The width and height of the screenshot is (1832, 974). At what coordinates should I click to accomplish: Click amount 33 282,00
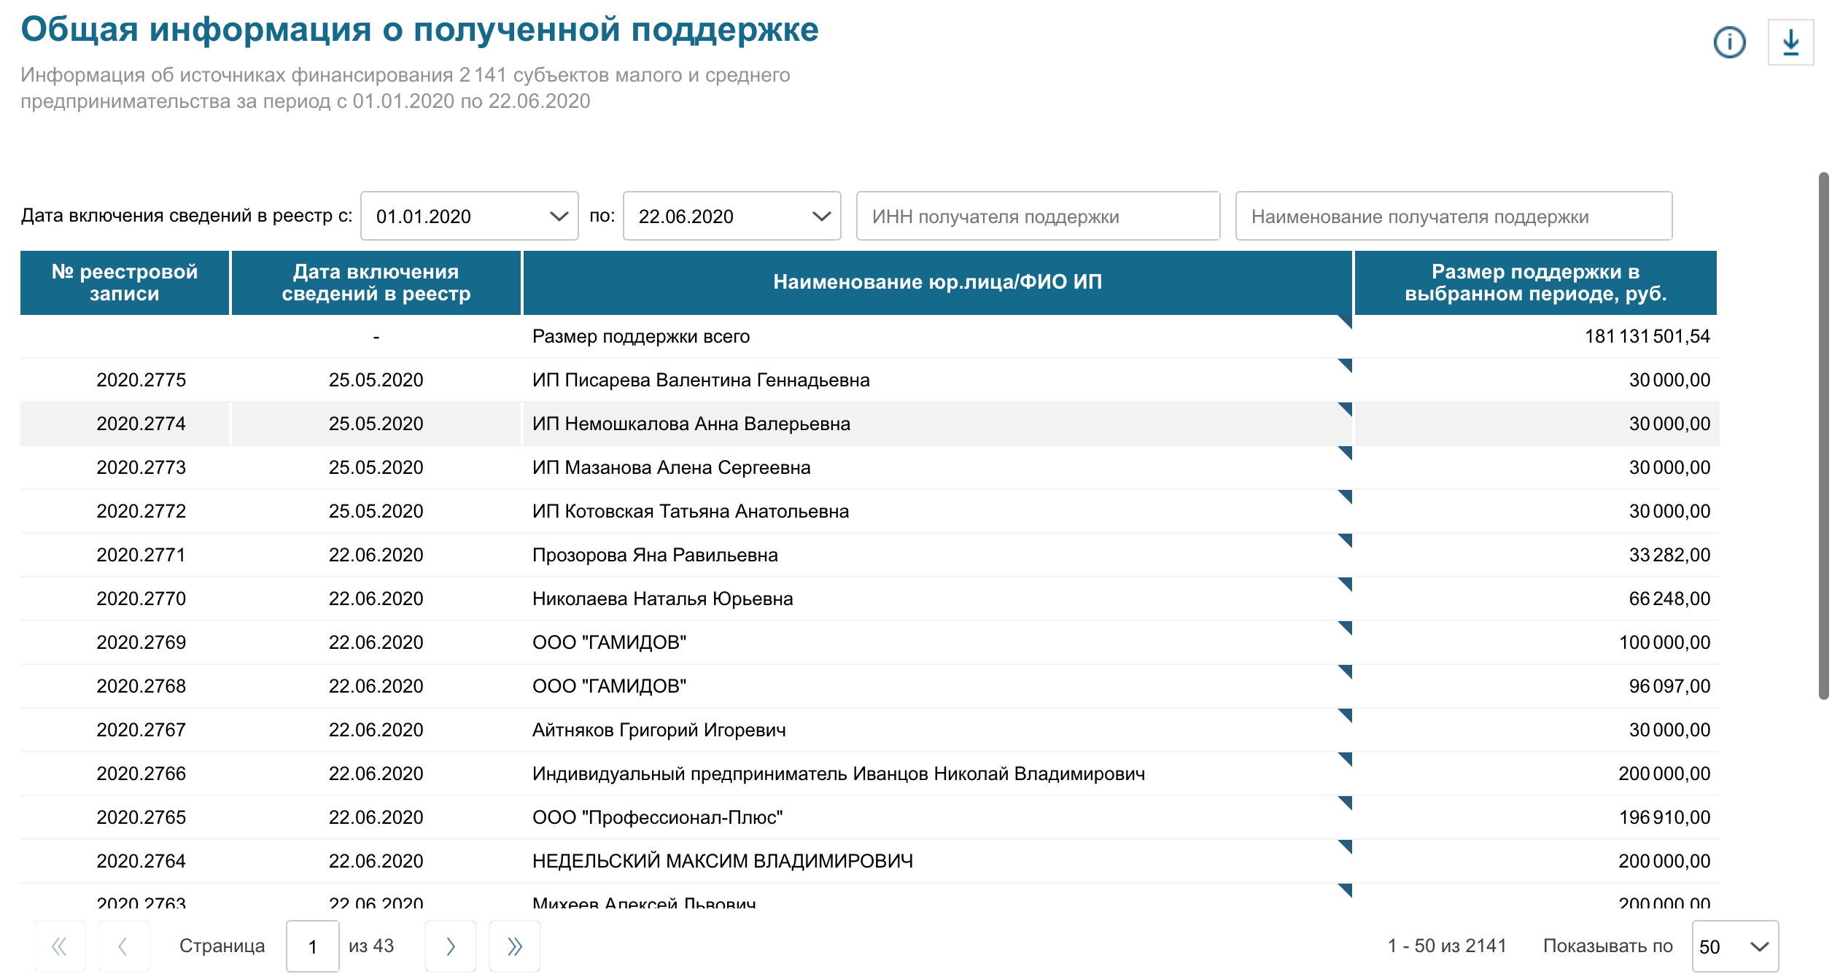1669,555
